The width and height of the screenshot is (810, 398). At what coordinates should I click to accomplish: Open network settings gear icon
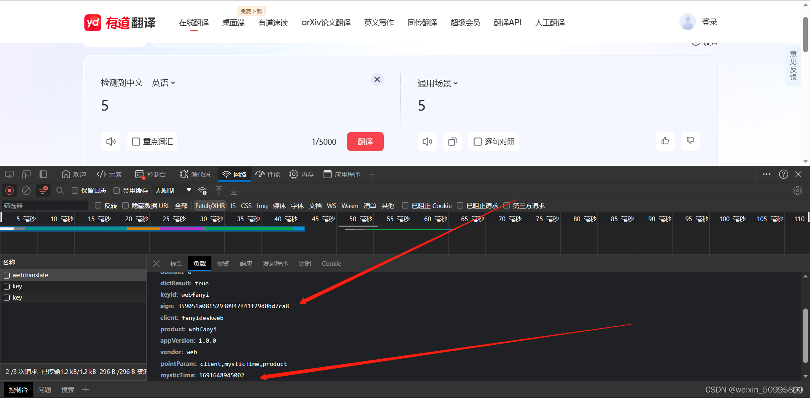pyautogui.click(x=797, y=191)
